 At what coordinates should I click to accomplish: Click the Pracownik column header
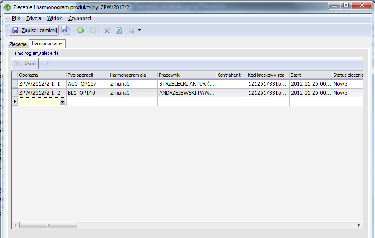coord(187,75)
